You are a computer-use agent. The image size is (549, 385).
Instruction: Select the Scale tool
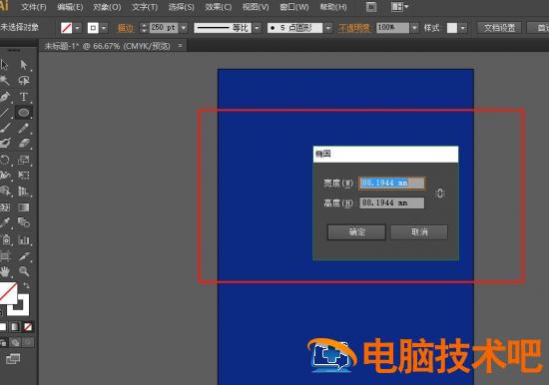[24, 160]
